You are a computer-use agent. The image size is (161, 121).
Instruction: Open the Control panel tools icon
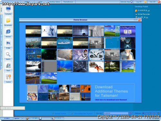click(8, 77)
